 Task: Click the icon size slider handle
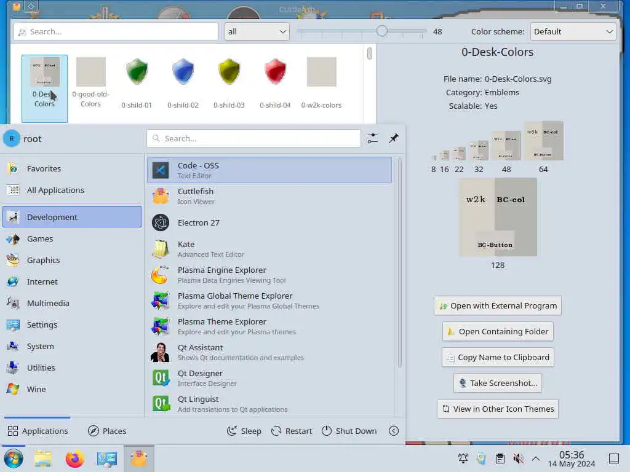click(x=382, y=31)
